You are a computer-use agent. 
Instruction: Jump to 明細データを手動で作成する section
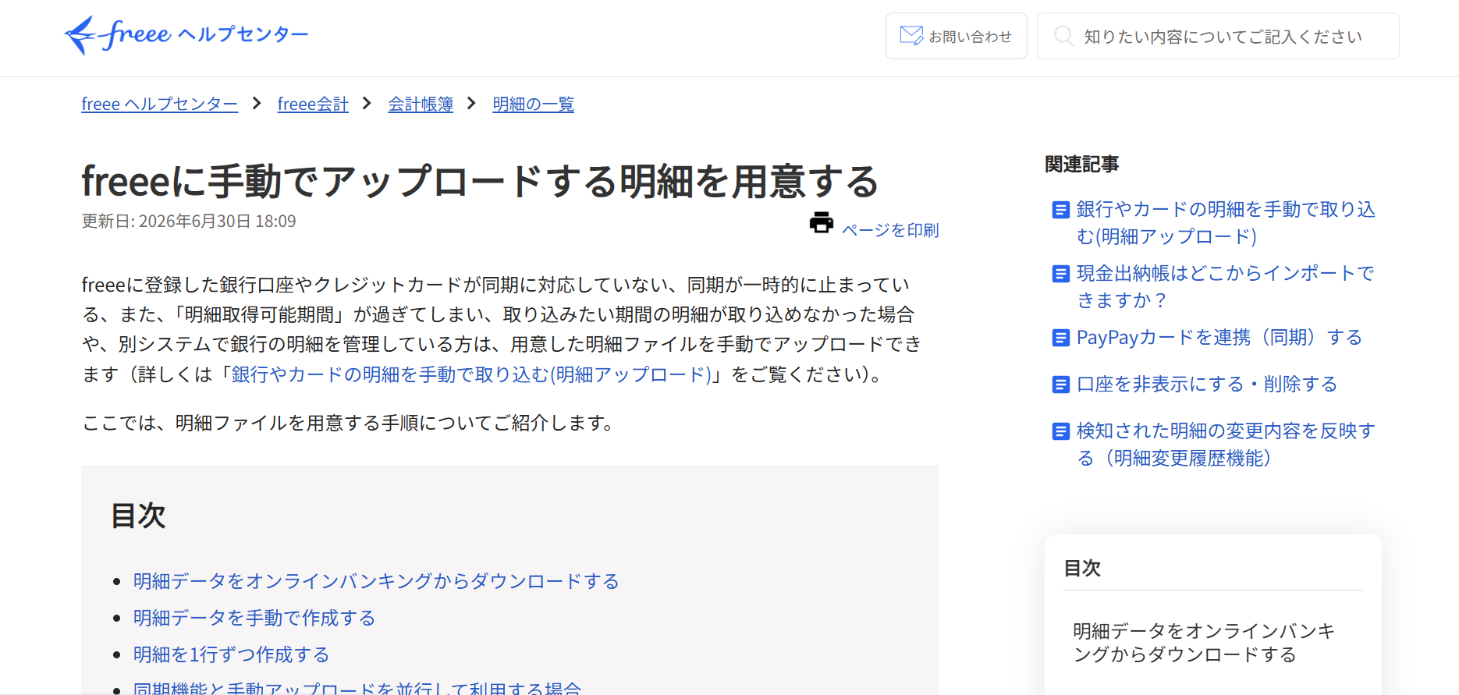[254, 618]
